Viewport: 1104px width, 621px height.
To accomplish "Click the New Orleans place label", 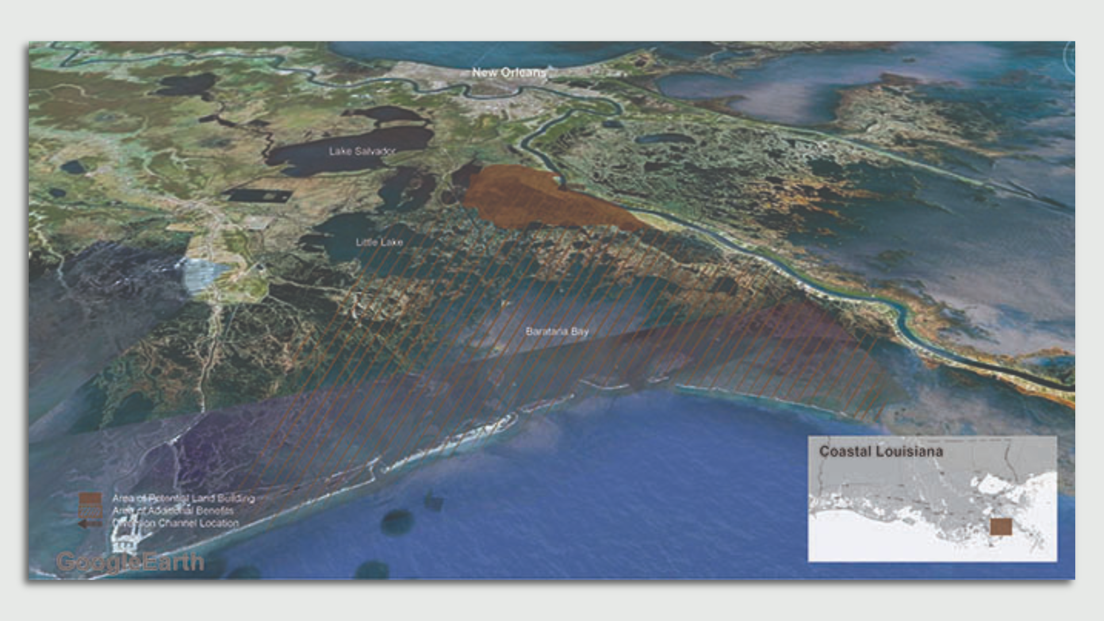I will coord(509,73).
